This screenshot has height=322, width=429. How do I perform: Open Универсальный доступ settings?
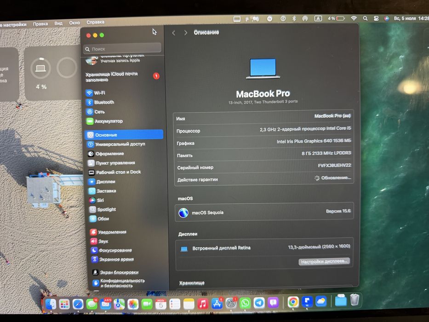pos(116,144)
